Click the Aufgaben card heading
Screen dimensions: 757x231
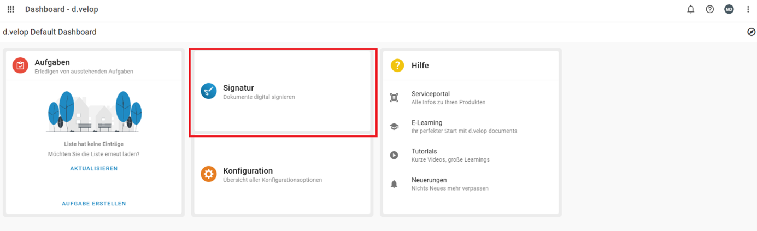(x=52, y=62)
